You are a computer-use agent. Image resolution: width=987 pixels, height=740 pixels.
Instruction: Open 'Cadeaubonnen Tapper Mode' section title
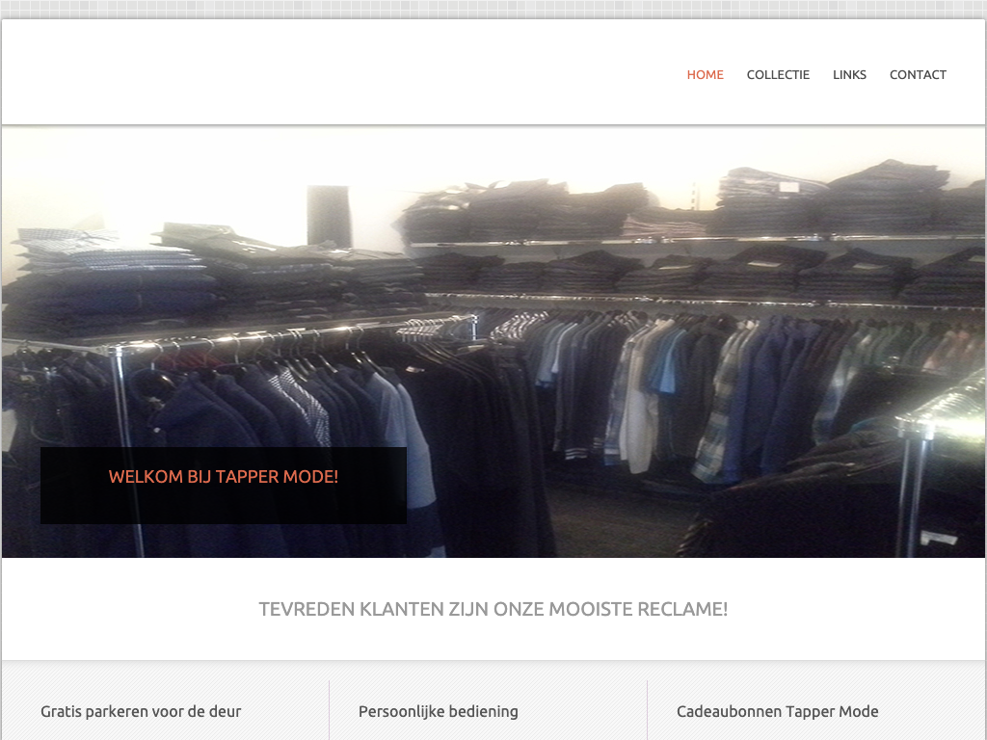coord(778,711)
